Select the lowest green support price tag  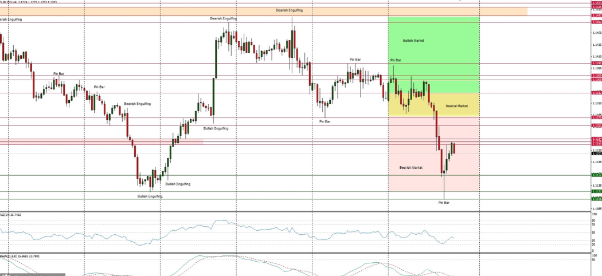coord(596,199)
